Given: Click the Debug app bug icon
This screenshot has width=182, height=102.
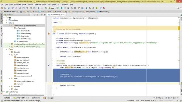Looking at the screenshot, I should pyautogui.click(x=61, y=8).
